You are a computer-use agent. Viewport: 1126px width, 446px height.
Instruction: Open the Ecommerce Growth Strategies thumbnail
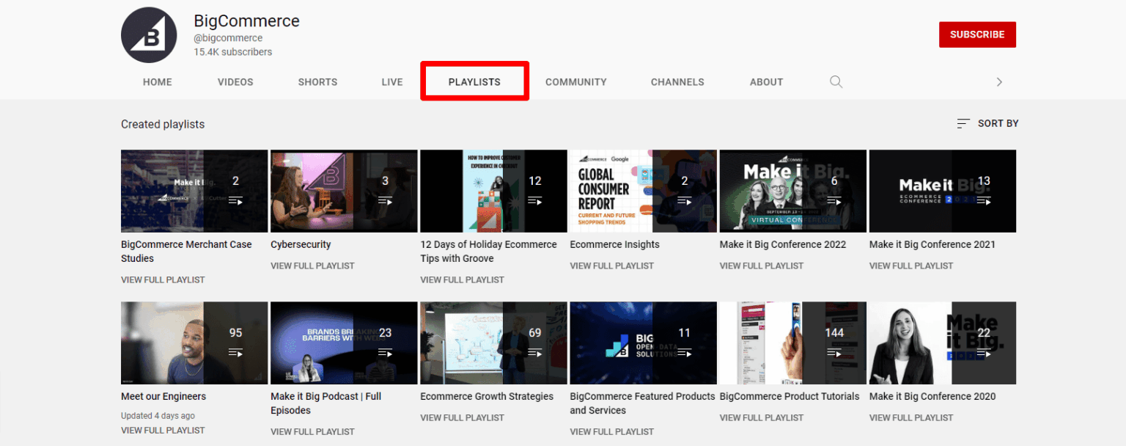[x=493, y=343]
